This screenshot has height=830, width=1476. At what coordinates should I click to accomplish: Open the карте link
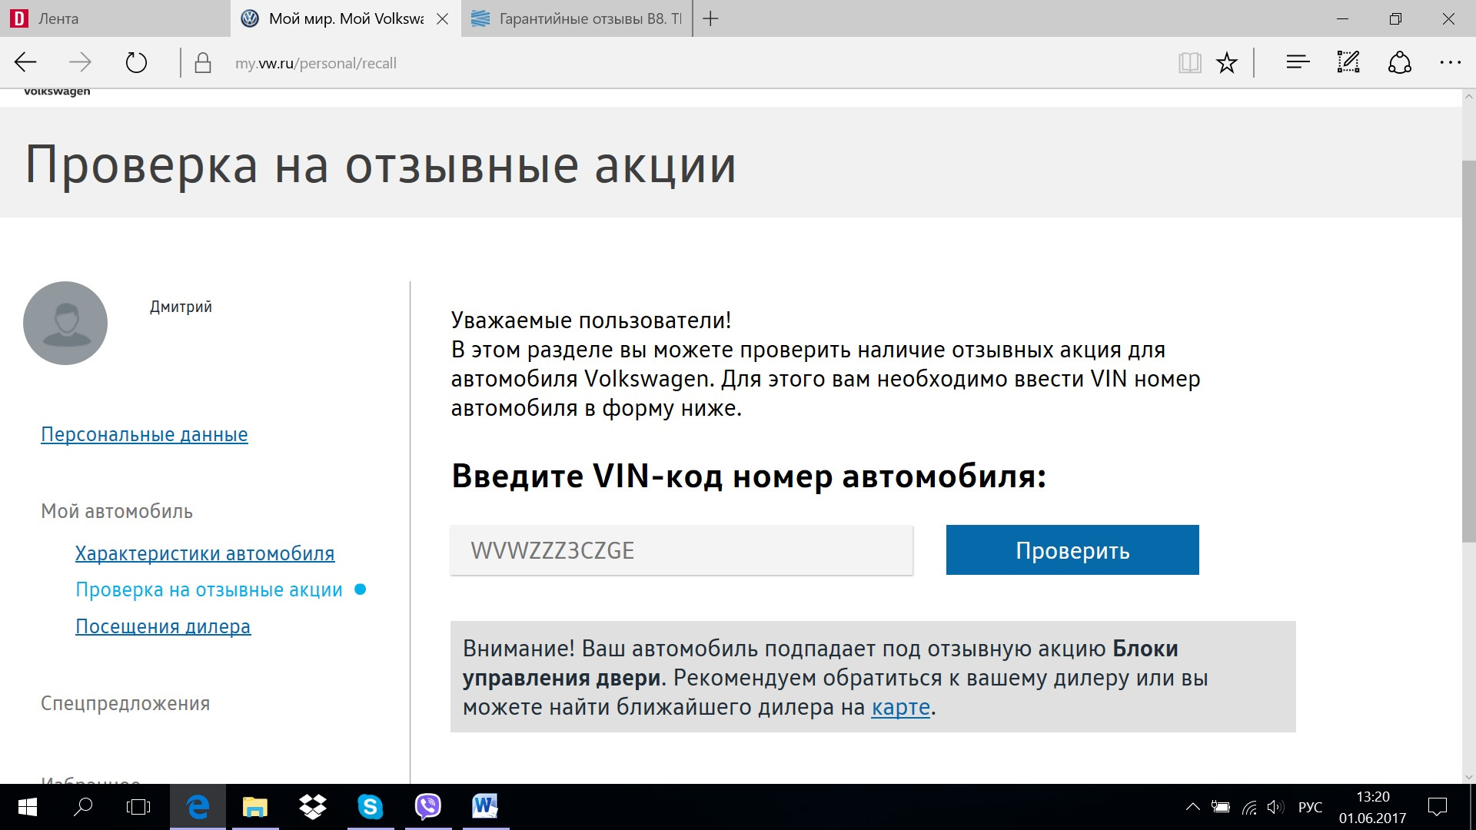[x=900, y=707]
